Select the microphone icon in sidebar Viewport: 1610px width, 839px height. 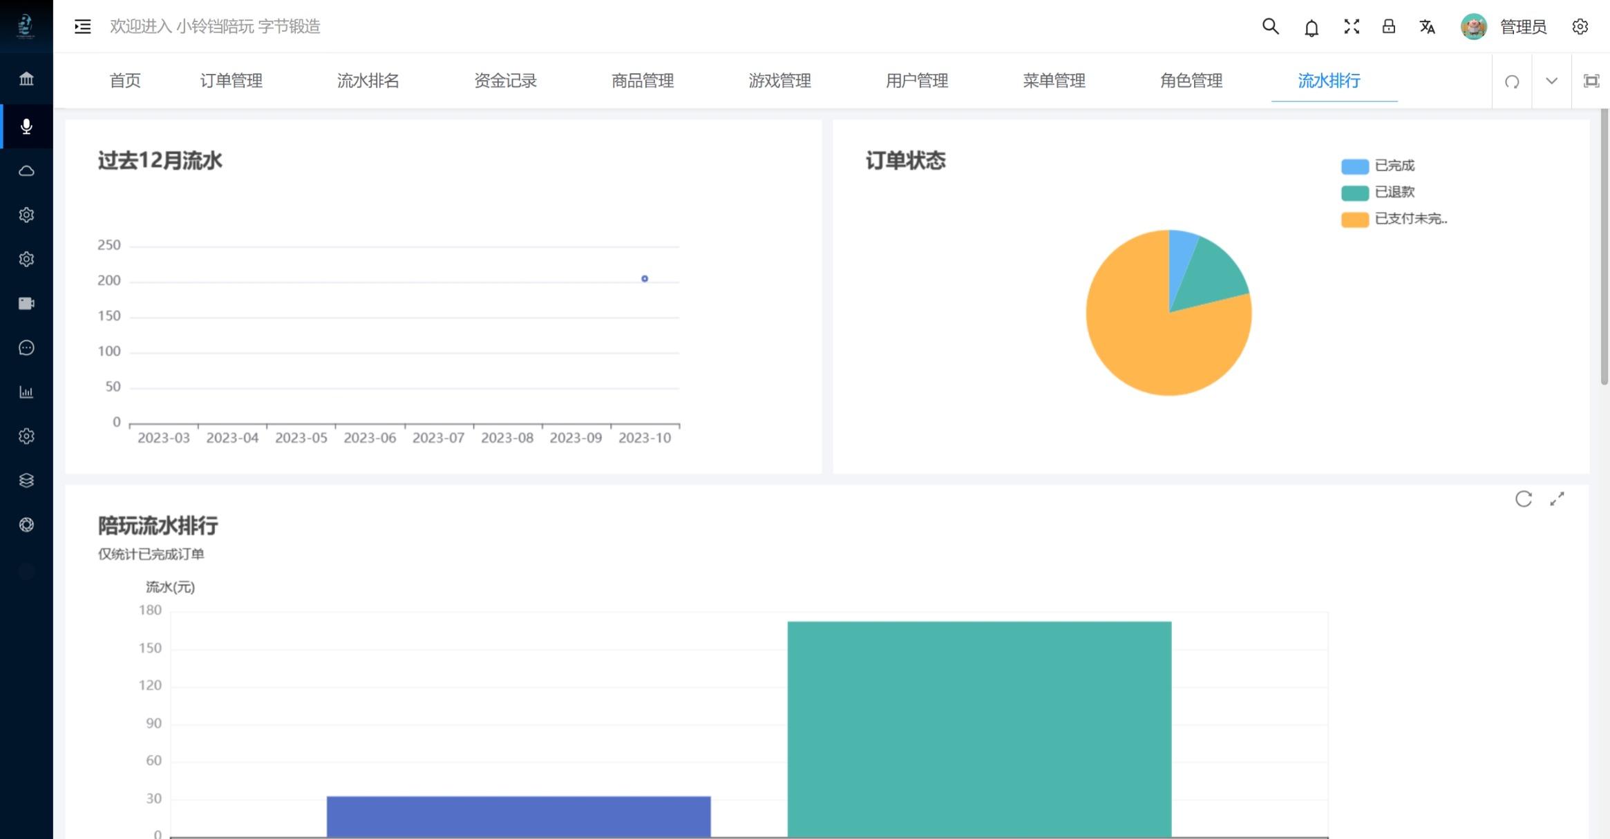pyautogui.click(x=26, y=126)
